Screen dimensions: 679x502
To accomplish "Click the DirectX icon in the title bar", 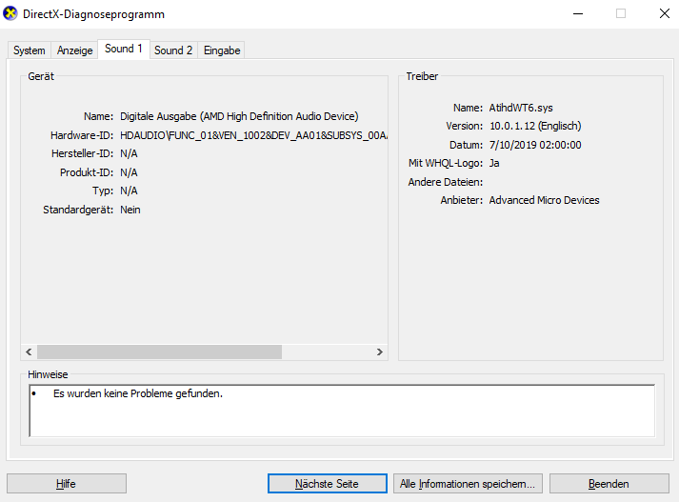I will pyautogui.click(x=10, y=14).
